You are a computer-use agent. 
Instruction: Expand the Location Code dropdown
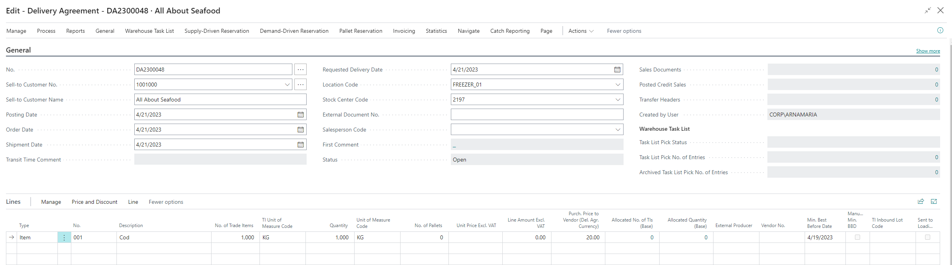point(618,85)
